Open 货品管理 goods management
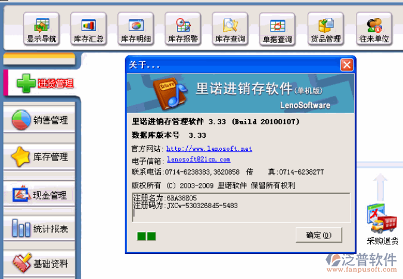This screenshot has width=403, height=279. tap(325, 29)
